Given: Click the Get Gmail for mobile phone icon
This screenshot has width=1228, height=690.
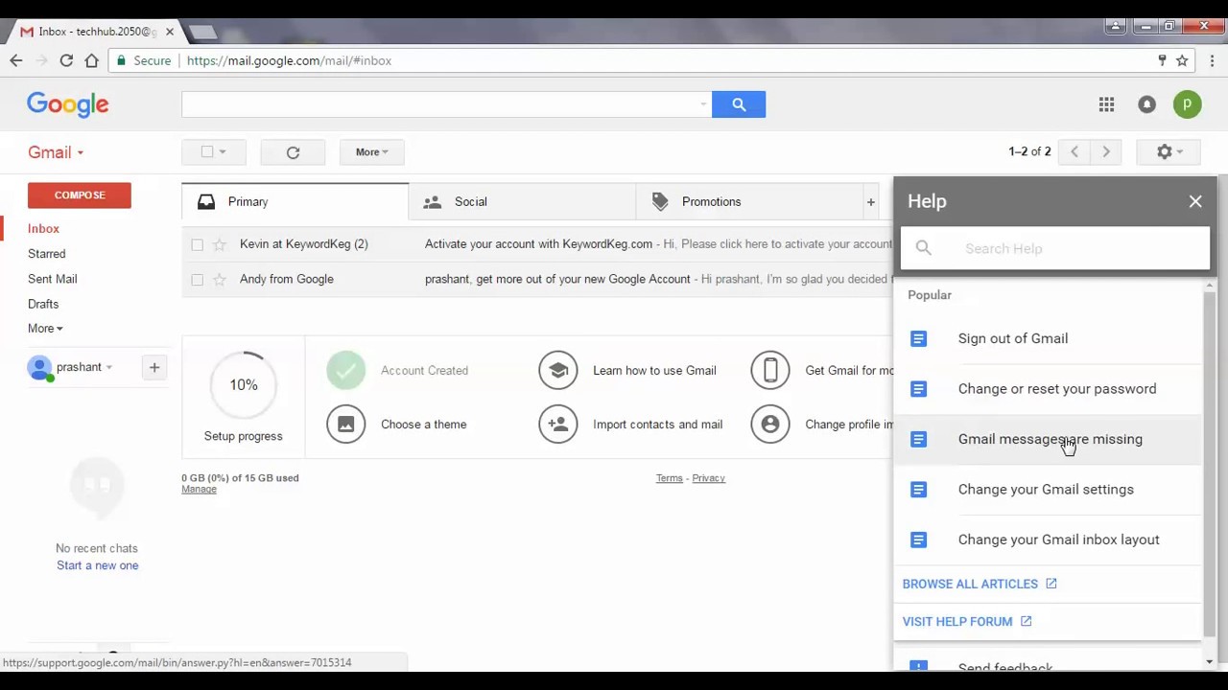Looking at the screenshot, I should point(770,371).
